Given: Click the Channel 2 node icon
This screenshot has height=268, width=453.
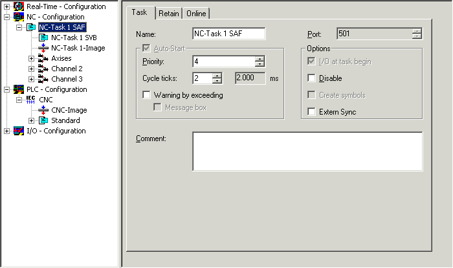Looking at the screenshot, I should point(43,69).
